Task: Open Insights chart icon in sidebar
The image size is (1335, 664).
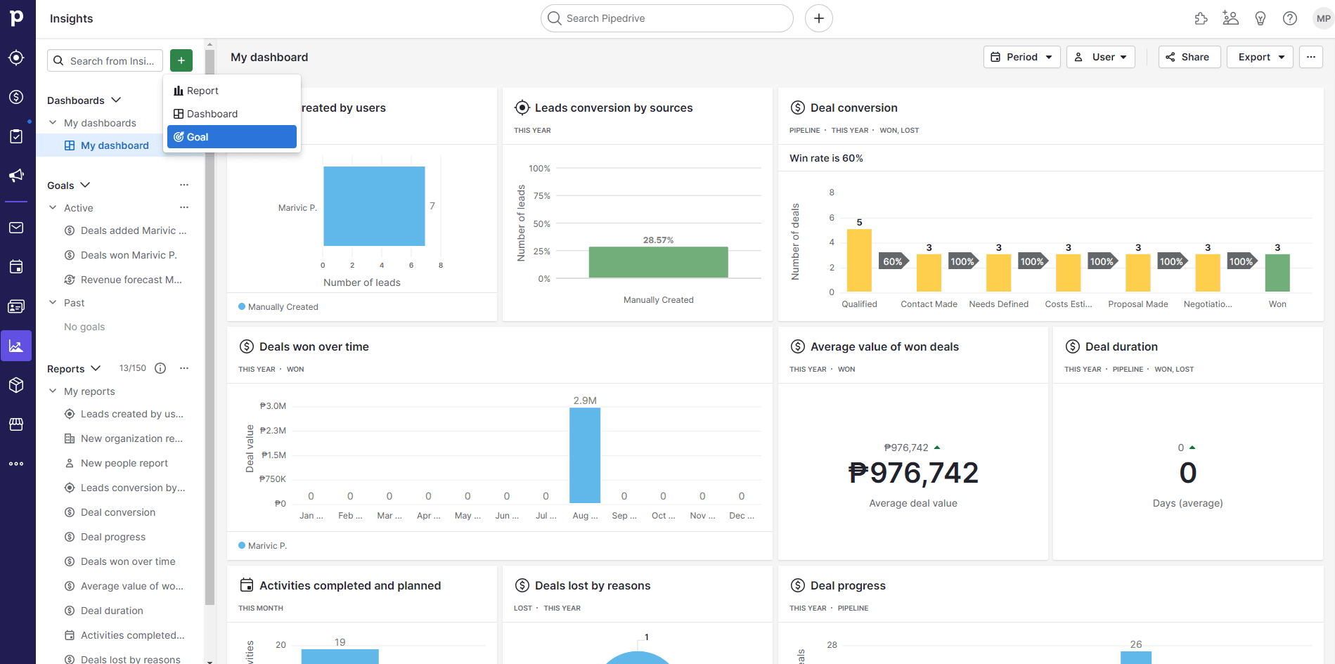Action: point(16,346)
